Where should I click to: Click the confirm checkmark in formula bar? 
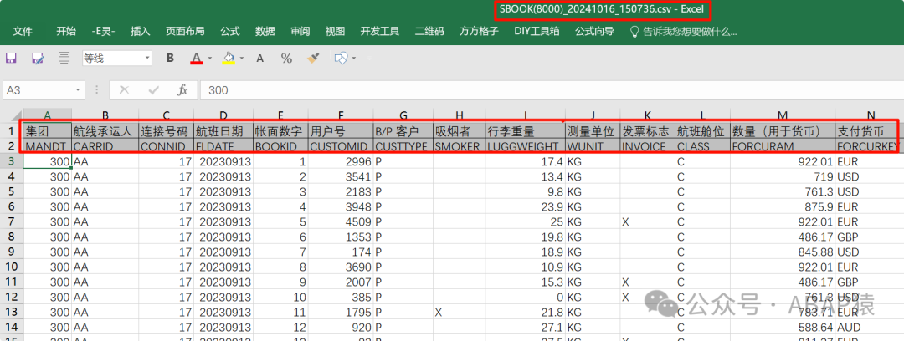pos(154,90)
